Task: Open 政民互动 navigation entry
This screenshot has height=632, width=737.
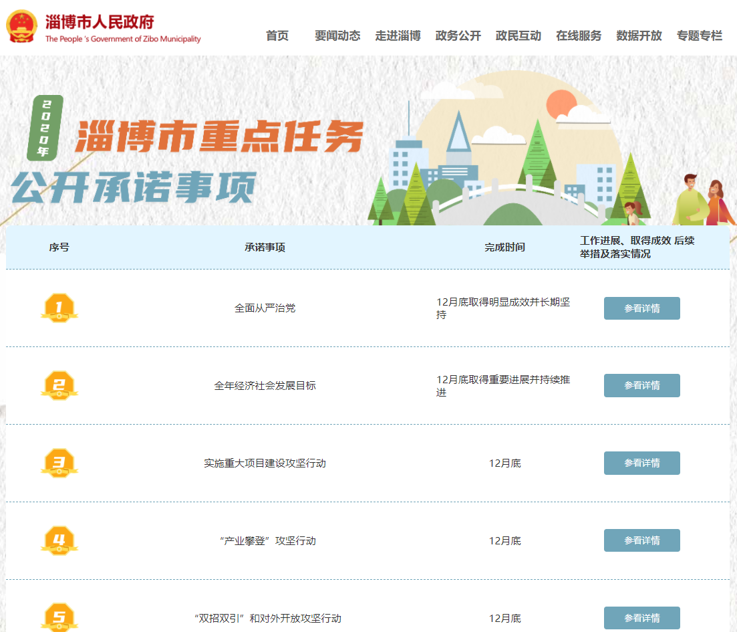Action: [519, 36]
